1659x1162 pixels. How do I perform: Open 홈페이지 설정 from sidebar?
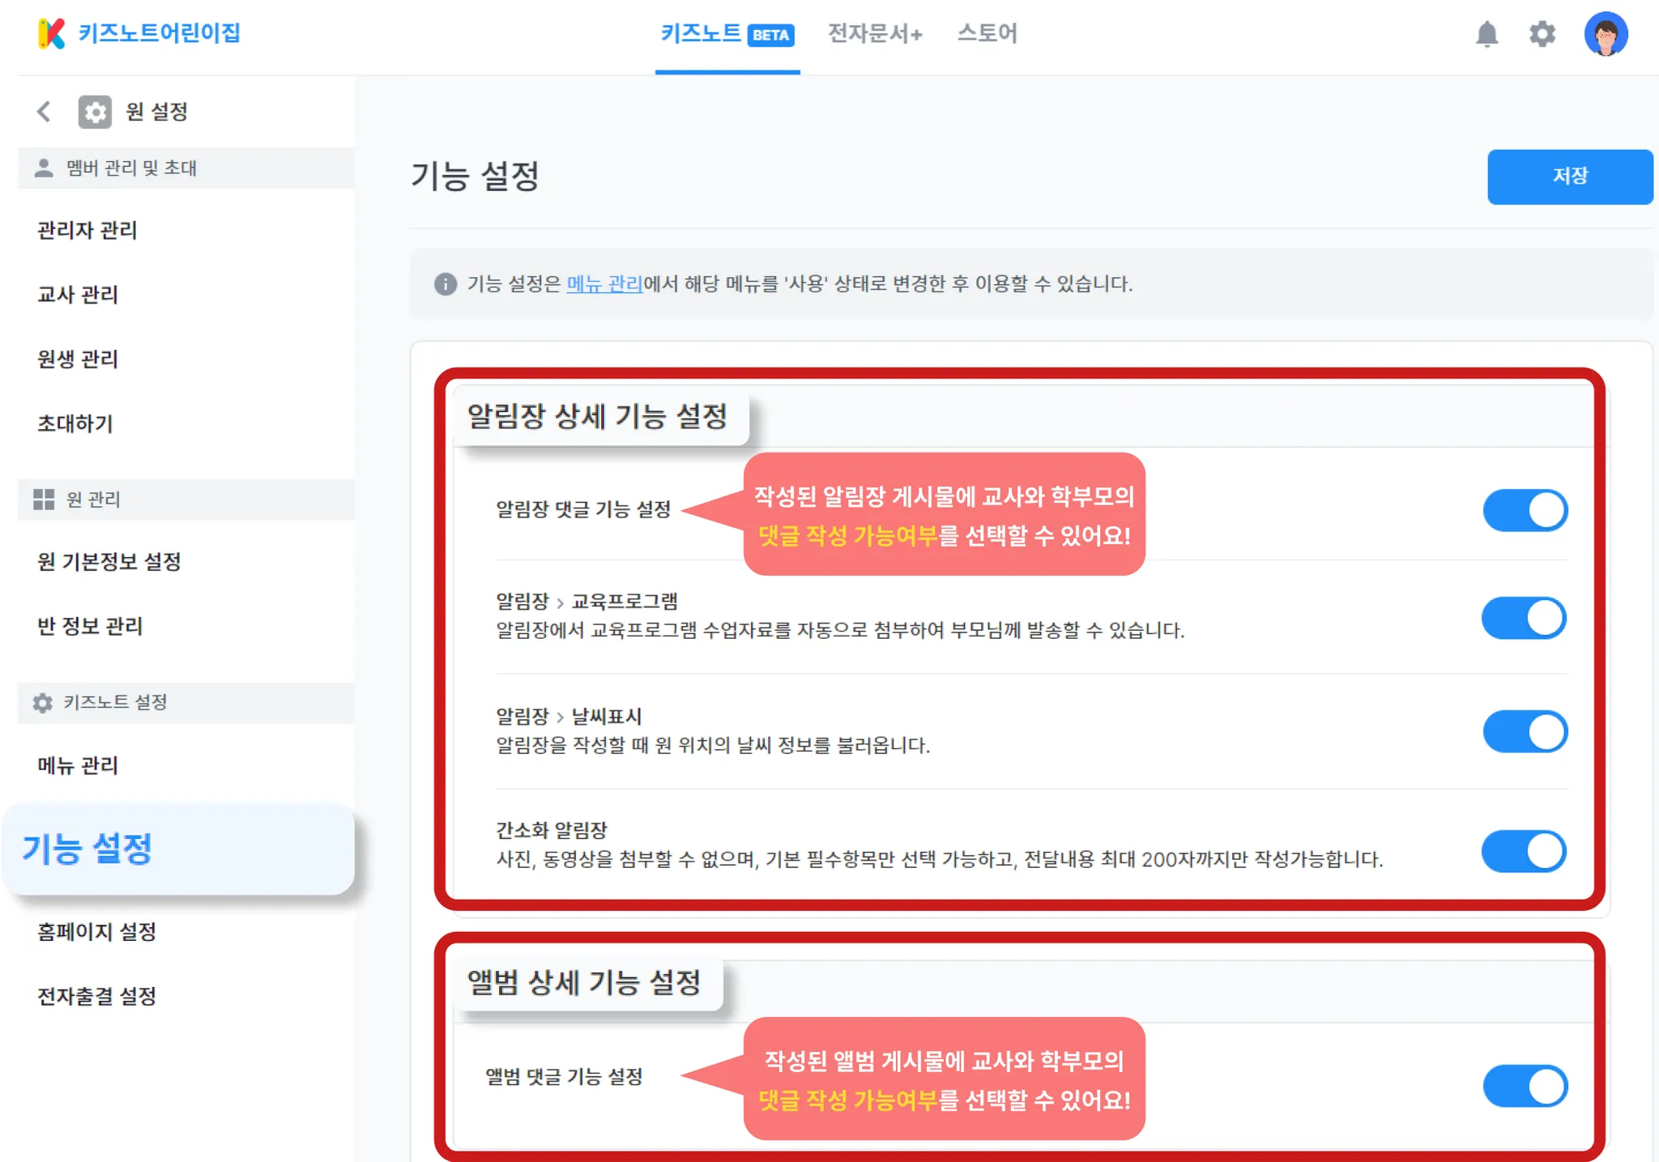[96, 932]
